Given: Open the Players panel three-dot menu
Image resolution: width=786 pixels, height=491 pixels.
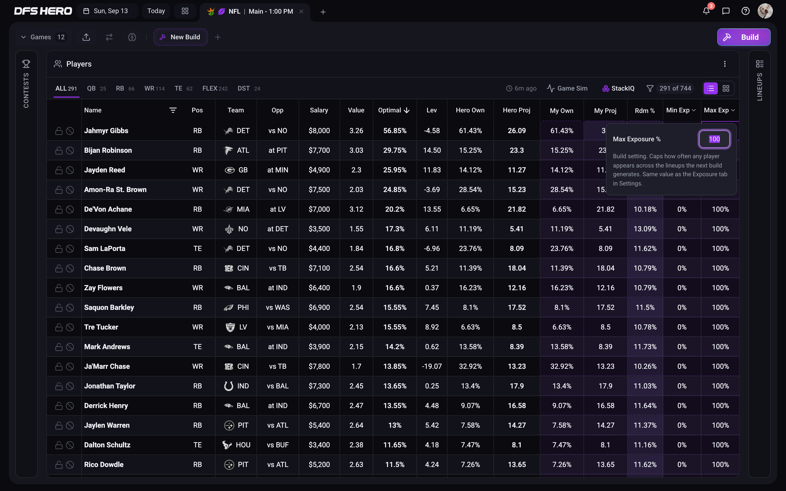Looking at the screenshot, I should (x=725, y=64).
